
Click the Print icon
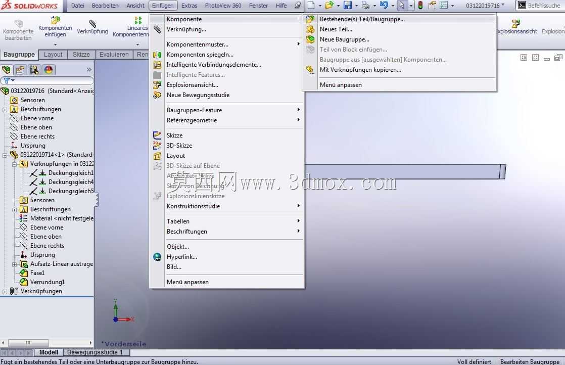[x=365, y=6]
